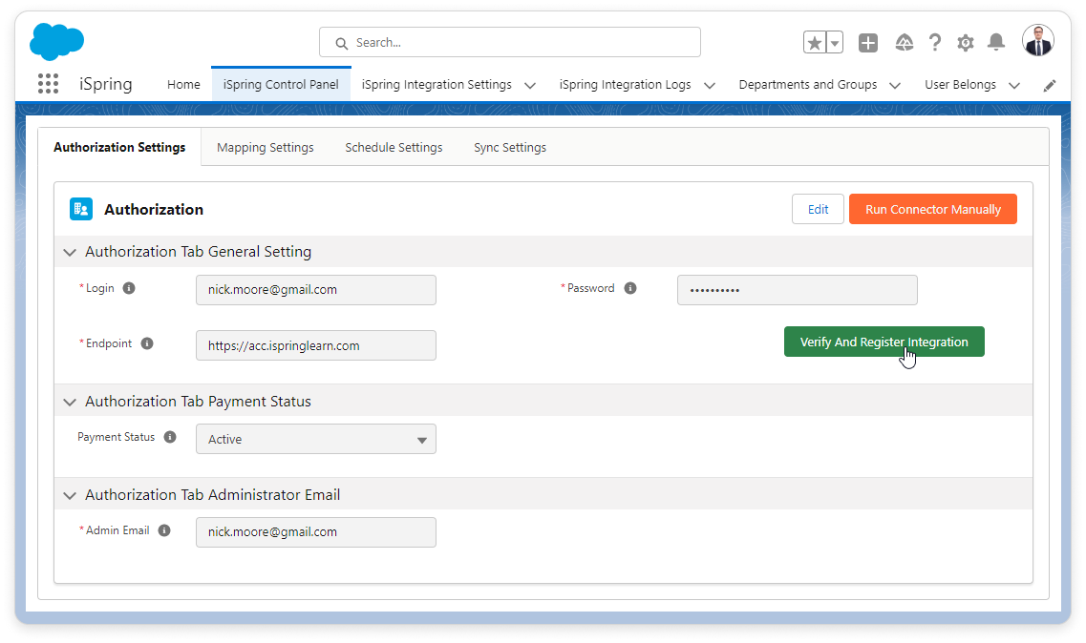
Task: Collapse Authorization Tab Payment Status section
Action: click(70, 402)
